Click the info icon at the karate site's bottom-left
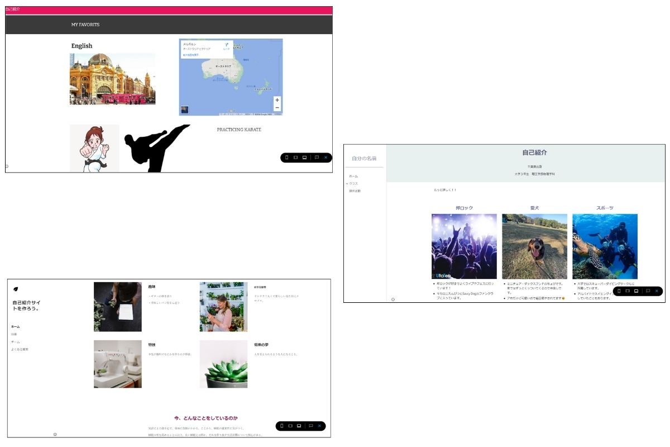Screen dimensions: 670x447 pos(7,166)
